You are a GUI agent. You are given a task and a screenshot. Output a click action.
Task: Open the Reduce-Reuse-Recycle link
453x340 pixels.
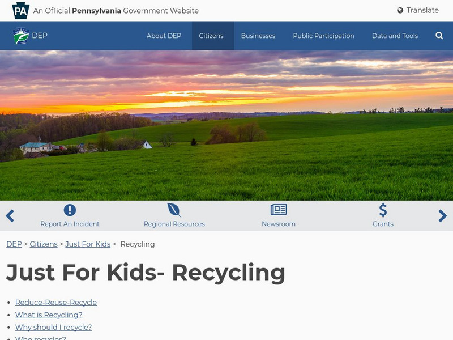point(56,303)
